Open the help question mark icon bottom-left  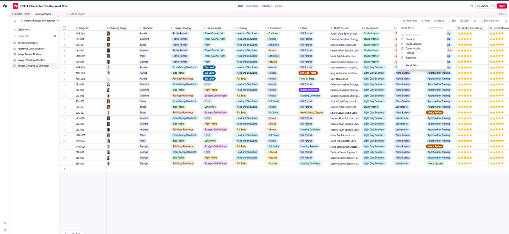5,223
